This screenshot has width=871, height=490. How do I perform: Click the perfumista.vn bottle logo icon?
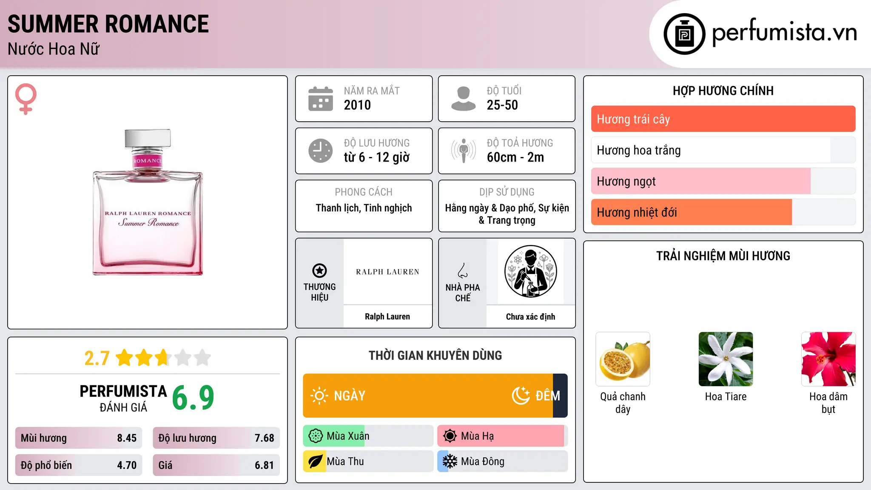click(684, 34)
